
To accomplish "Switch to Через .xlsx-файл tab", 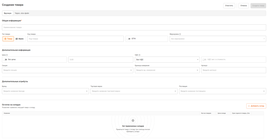I will tap(22, 13).
